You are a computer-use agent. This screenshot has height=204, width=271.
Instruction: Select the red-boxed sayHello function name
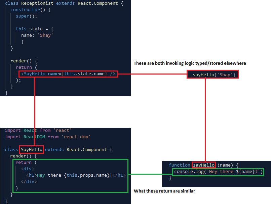203,165
